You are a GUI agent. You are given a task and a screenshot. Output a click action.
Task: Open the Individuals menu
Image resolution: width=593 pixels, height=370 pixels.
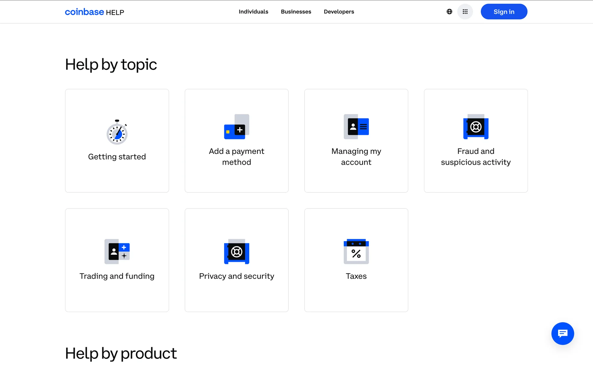coord(253,12)
